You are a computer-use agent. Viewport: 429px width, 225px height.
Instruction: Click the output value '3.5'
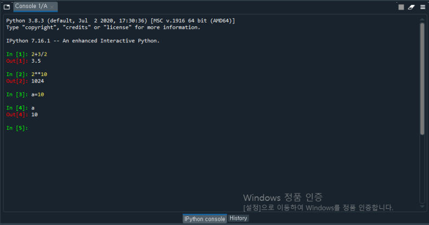(x=36, y=61)
